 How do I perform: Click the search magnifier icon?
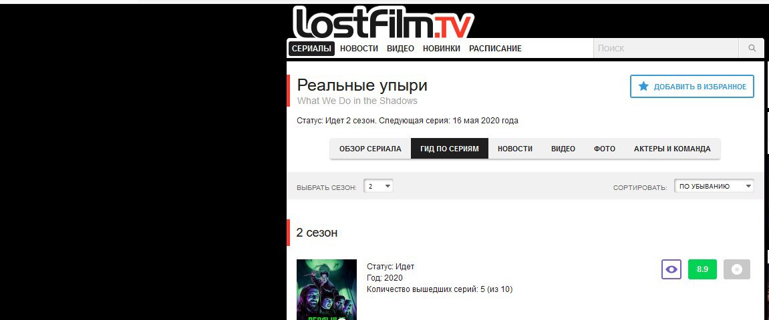coord(752,49)
